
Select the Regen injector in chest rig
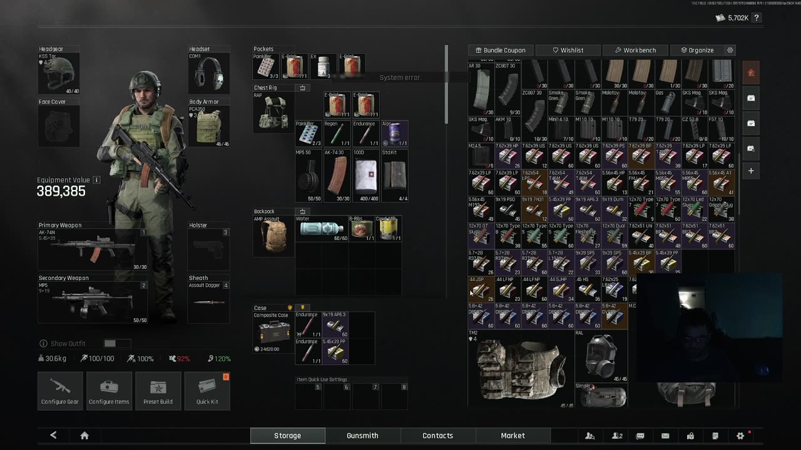338,134
